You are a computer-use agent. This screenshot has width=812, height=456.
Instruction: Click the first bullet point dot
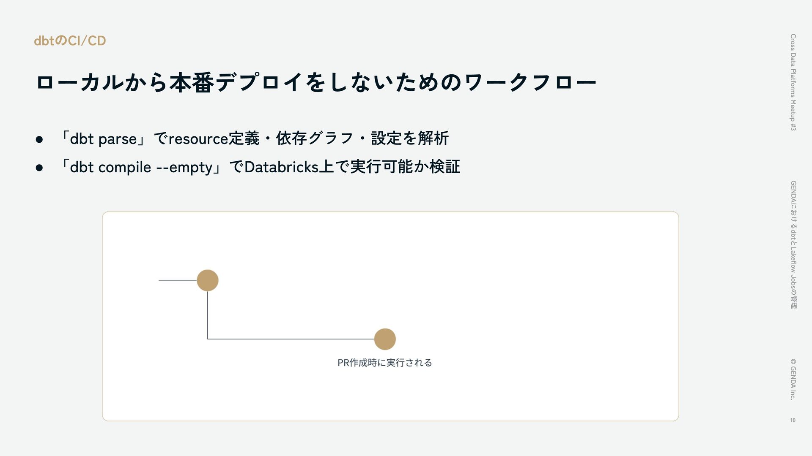tap(39, 139)
